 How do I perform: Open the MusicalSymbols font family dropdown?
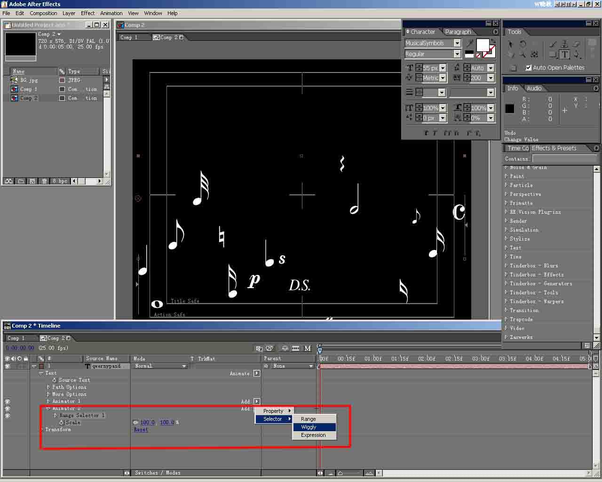pos(457,43)
